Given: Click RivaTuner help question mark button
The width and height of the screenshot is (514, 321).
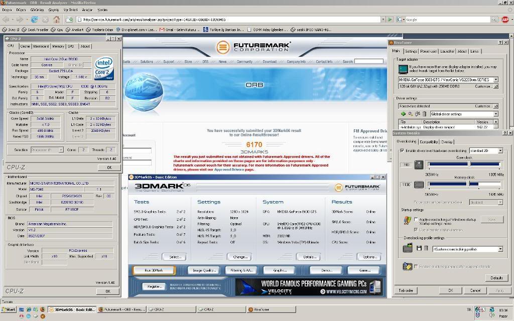Looking at the screenshot, I should click(500, 43).
